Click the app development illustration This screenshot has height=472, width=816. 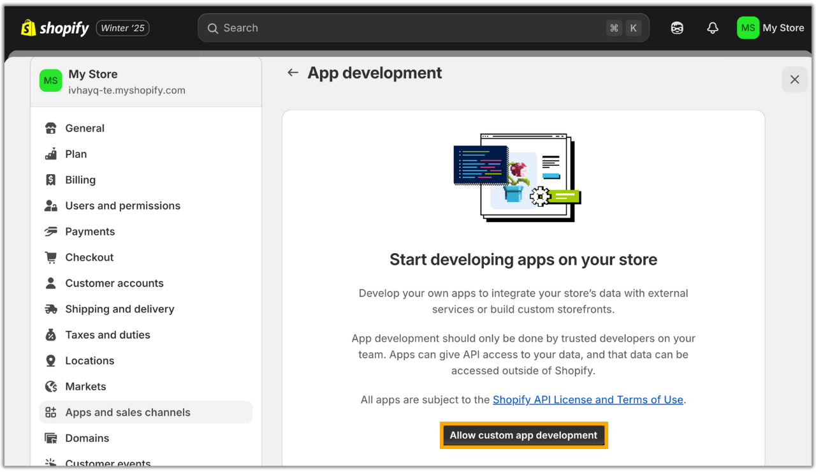(x=517, y=177)
